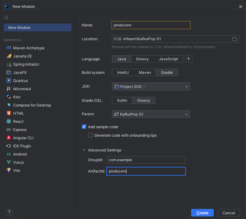The width and height of the screenshot is (246, 219).
Task: Select the React generator icon
Action: coord(9,122)
